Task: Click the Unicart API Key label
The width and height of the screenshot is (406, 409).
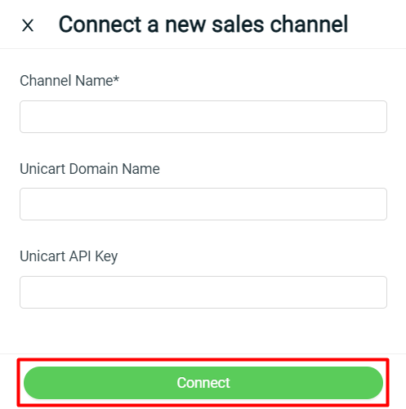Action: (x=69, y=256)
